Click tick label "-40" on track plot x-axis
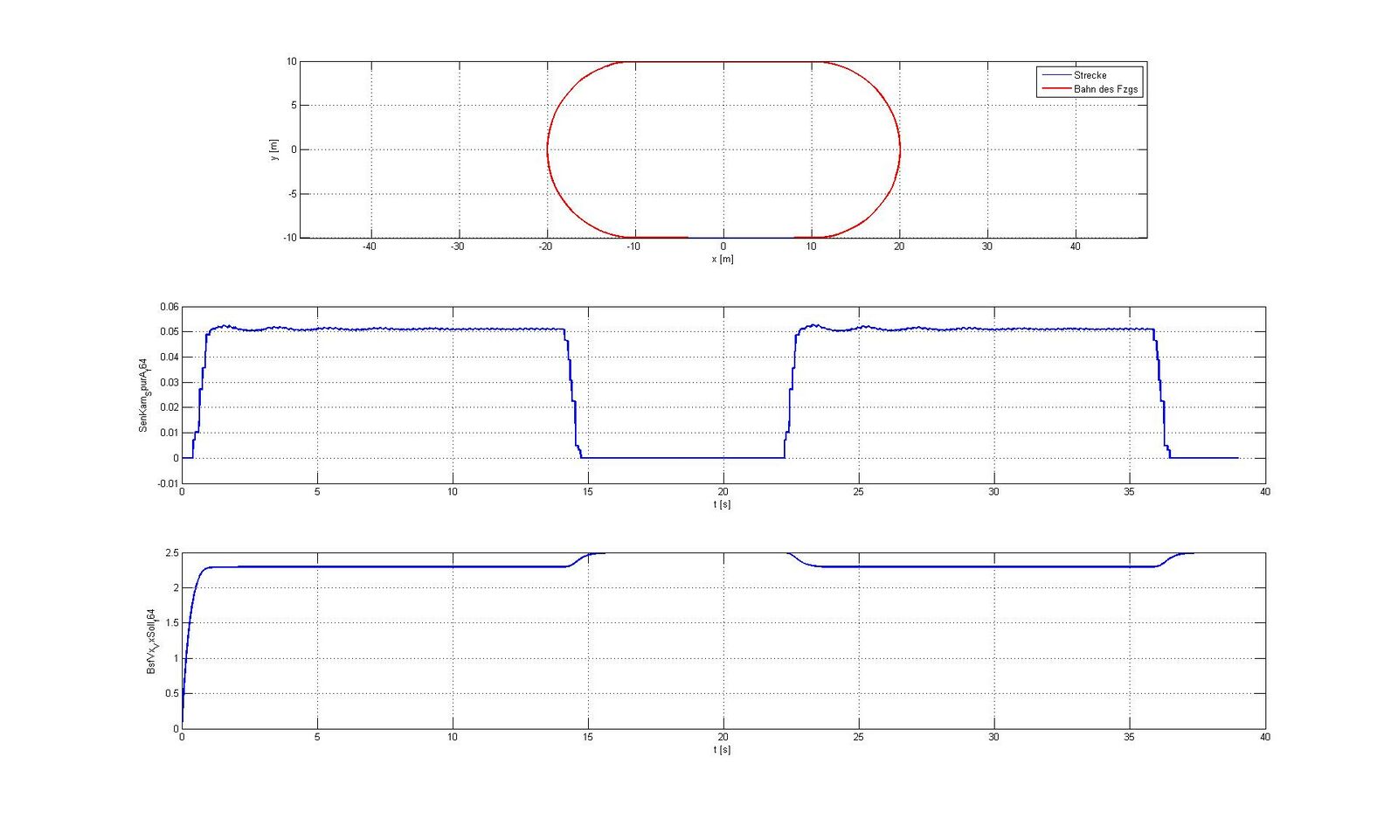This screenshot has width=1398, height=819. pyautogui.click(x=369, y=247)
